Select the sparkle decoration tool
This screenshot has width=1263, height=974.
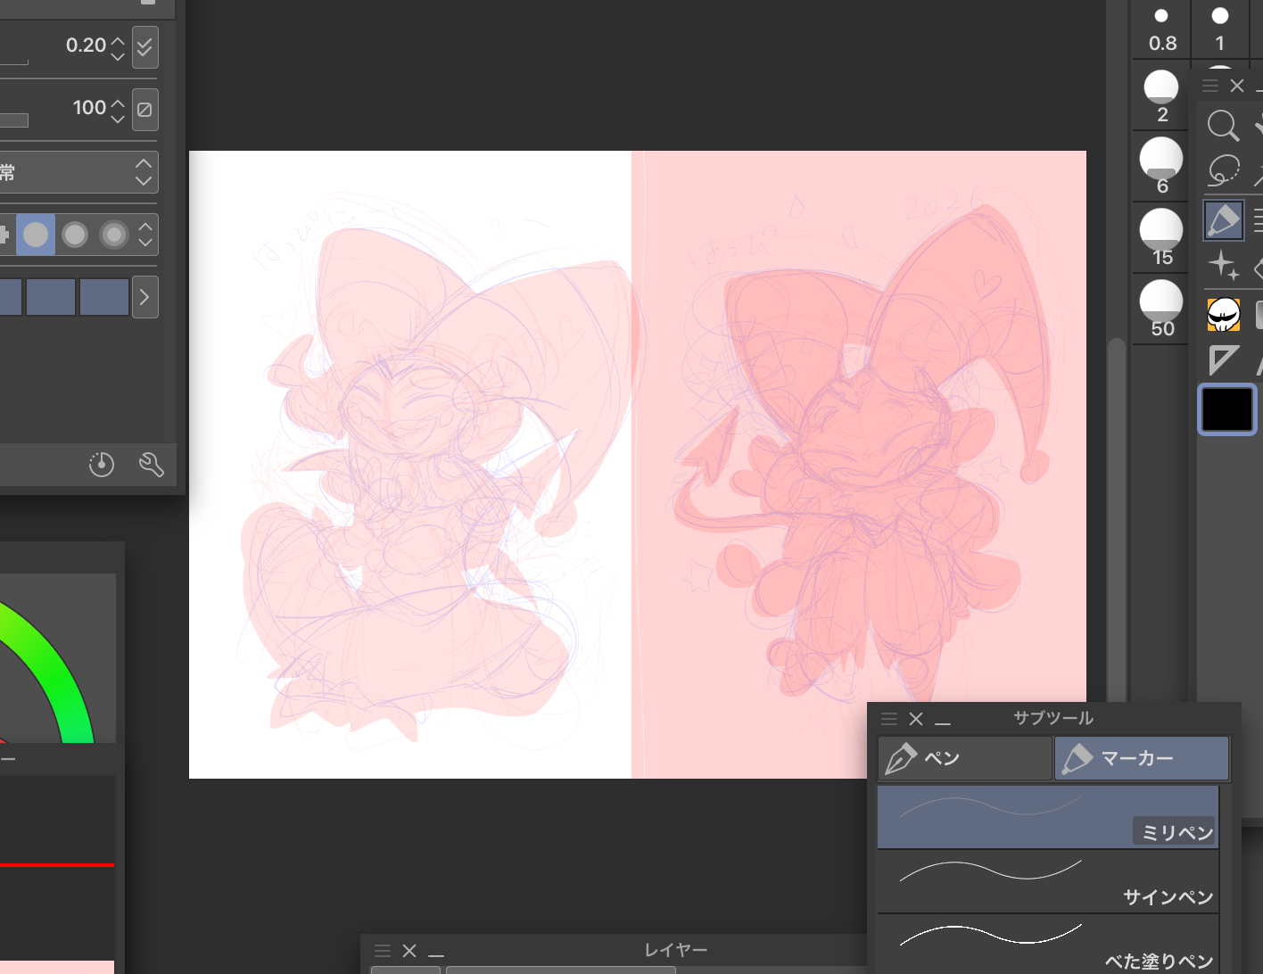click(1223, 265)
